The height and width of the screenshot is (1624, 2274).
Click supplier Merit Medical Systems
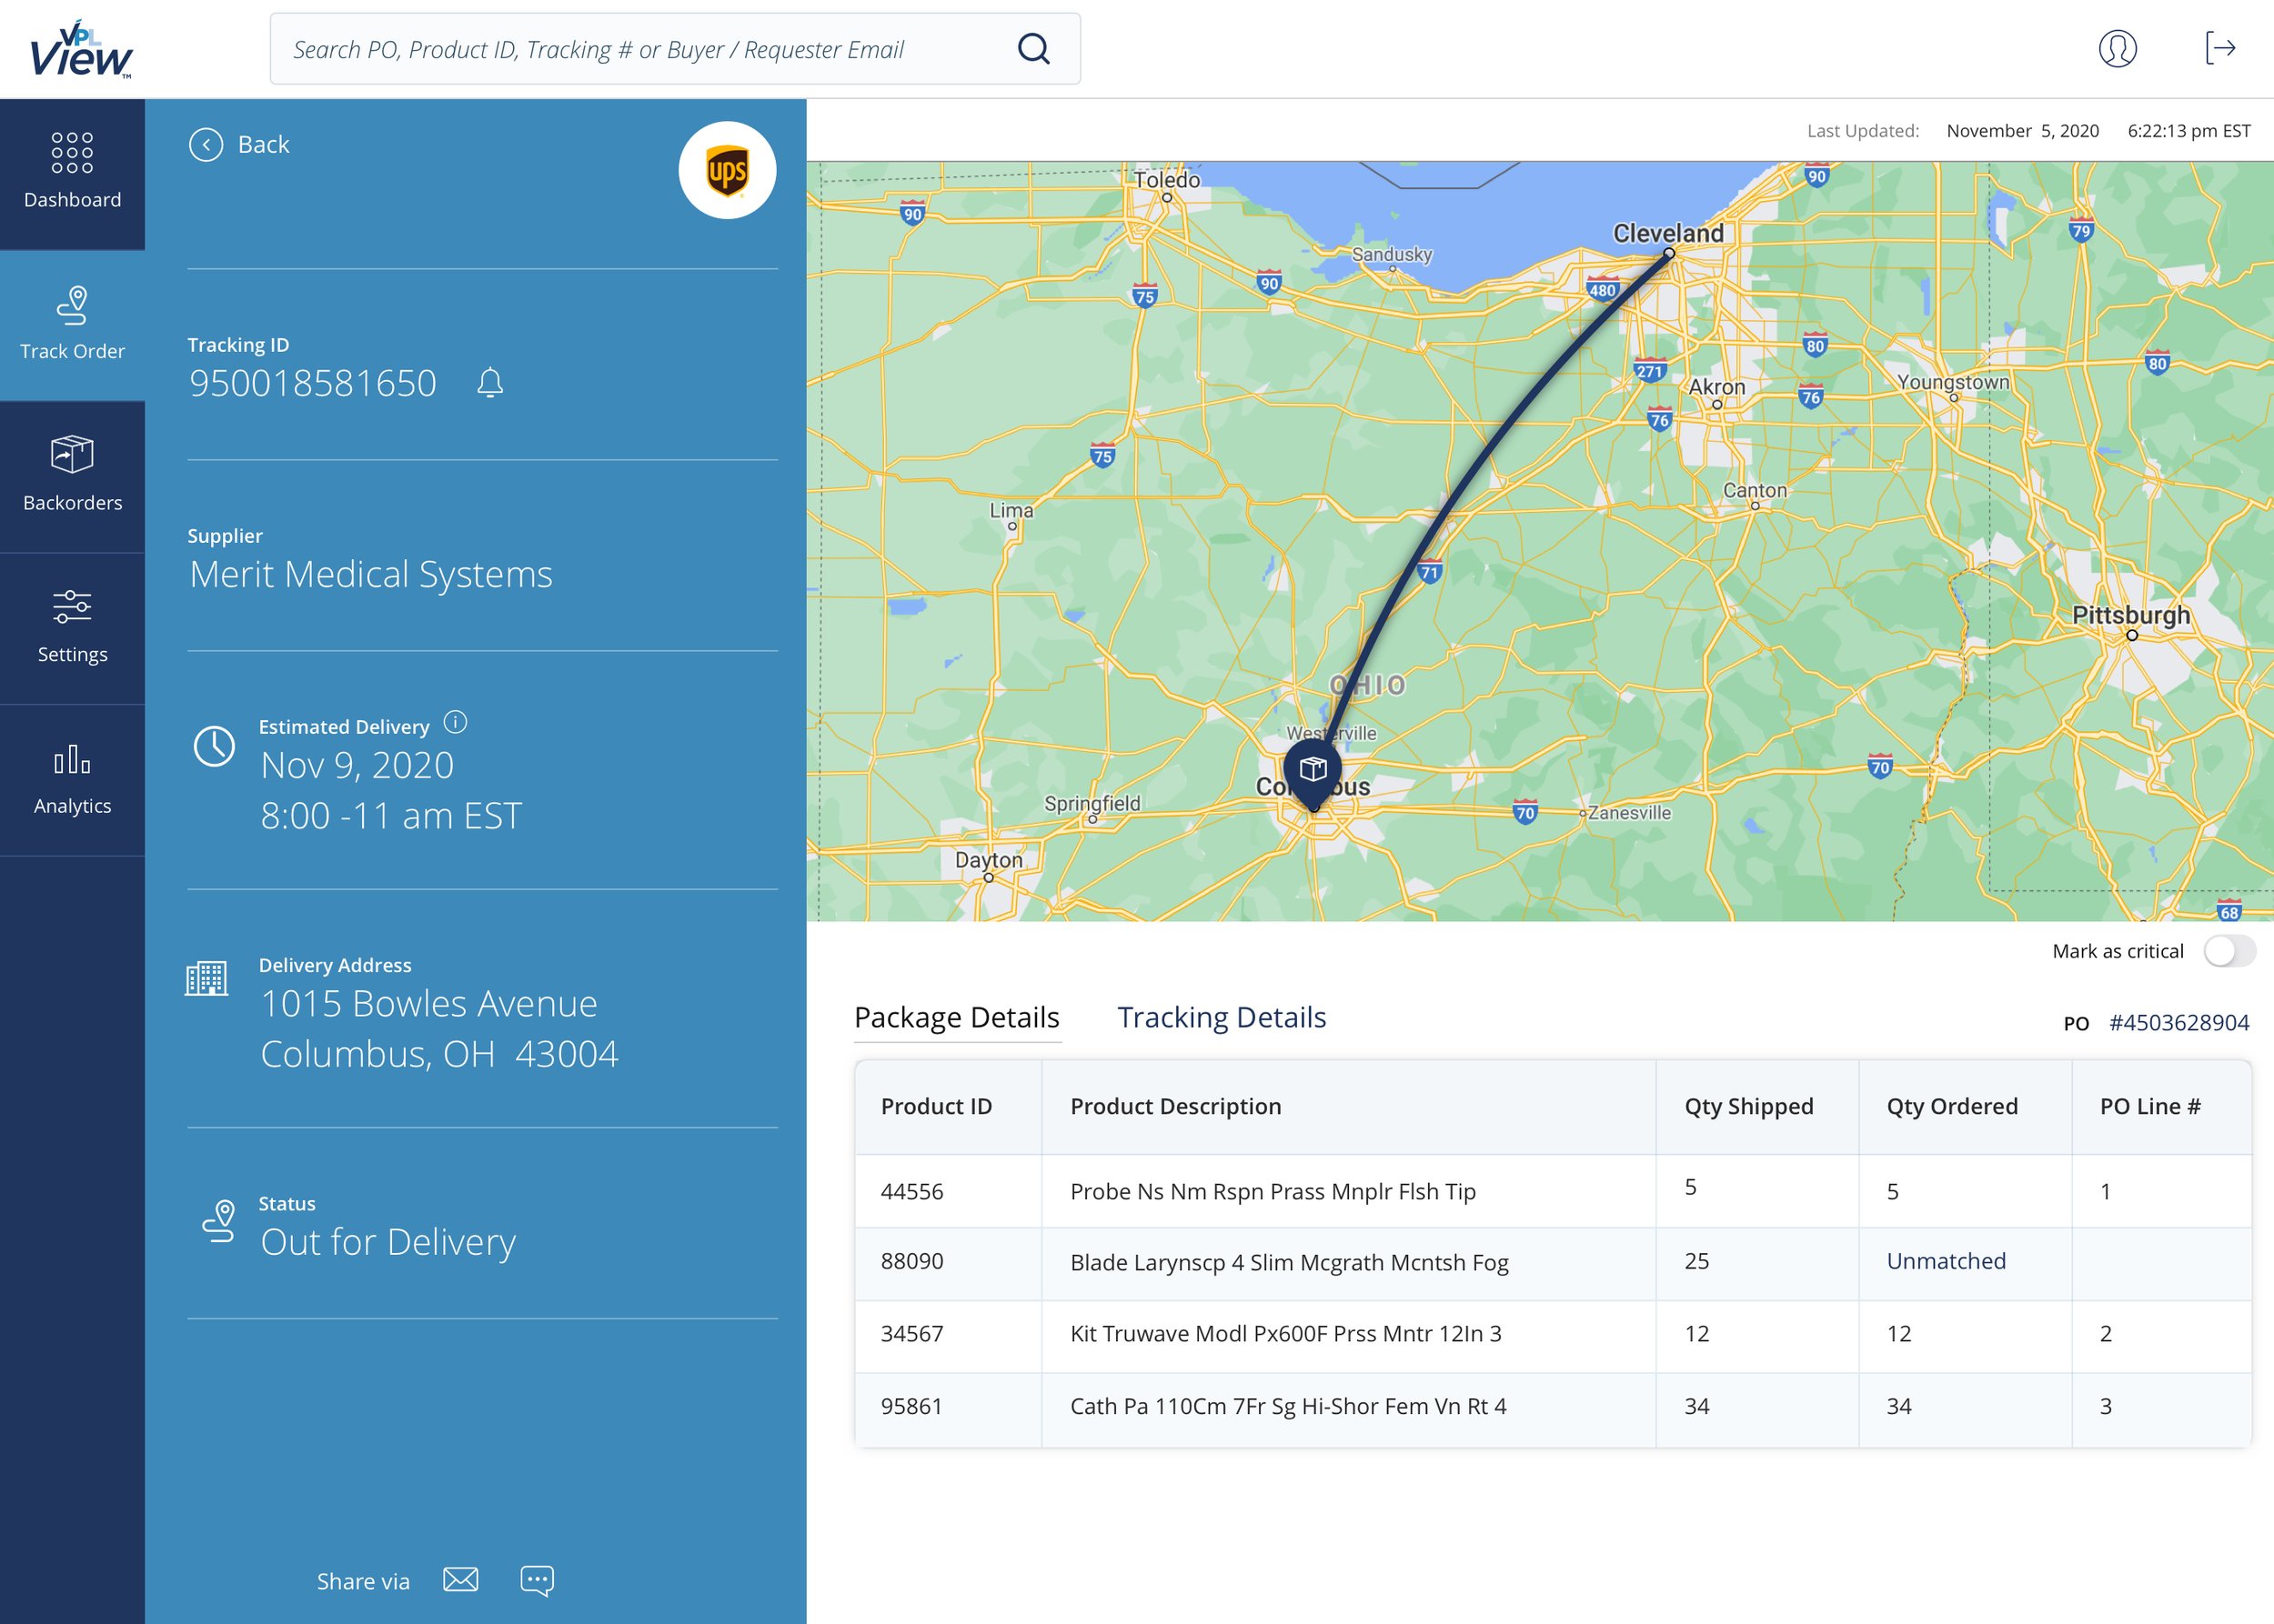(370, 575)
